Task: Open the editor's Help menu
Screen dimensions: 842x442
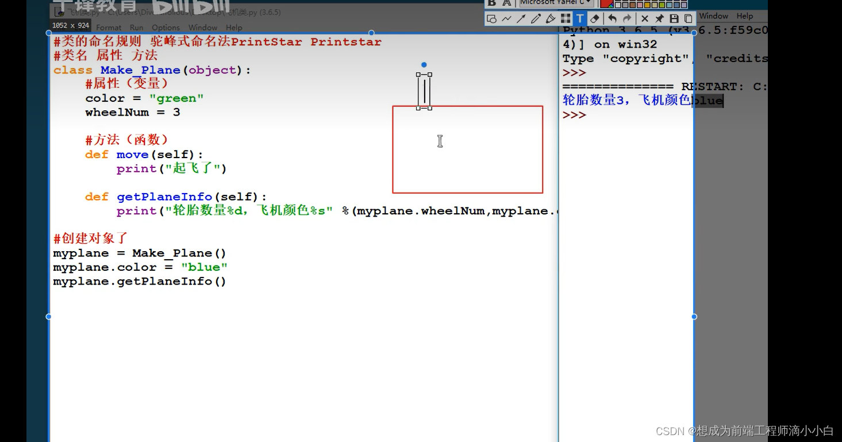Action: (234, 28)
